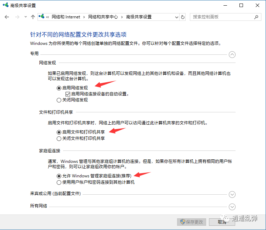Click the search magnifier icon

(x=256, y=17)
